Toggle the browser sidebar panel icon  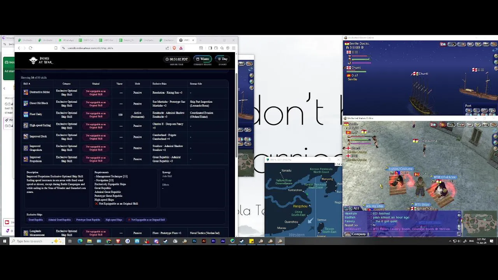pyautogui.click(x=210, y=48)
